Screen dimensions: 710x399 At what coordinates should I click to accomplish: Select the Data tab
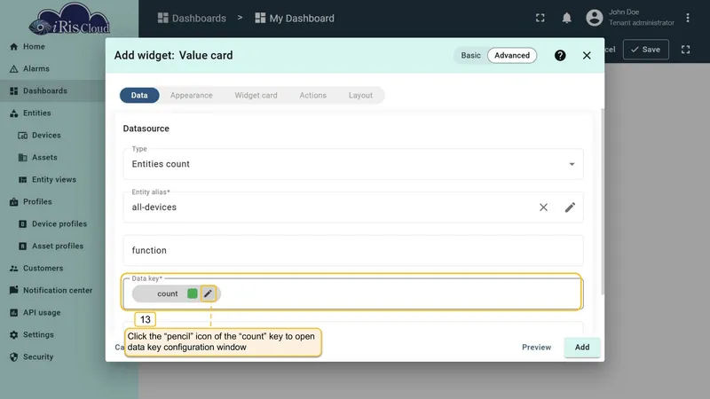[139, 96]
